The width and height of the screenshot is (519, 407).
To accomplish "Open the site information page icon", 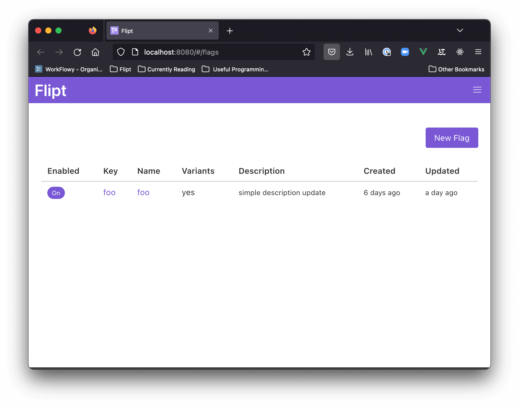I will click(135, 52).
